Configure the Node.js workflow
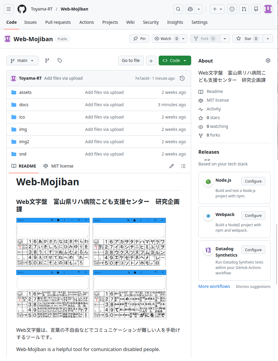Screen dimensions: 278x361 (x=253, y=181)
